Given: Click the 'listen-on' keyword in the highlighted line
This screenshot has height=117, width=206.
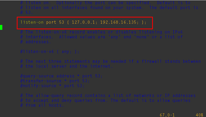Looking at the screenshot, I should [x=32, y=22].
